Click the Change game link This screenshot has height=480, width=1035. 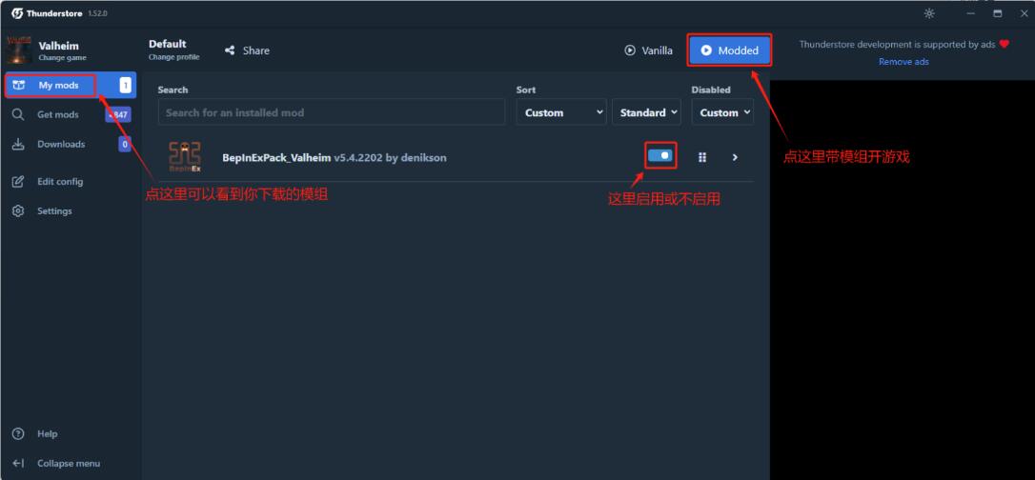coord(62,58)
